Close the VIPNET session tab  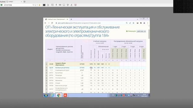coord(21,2)
